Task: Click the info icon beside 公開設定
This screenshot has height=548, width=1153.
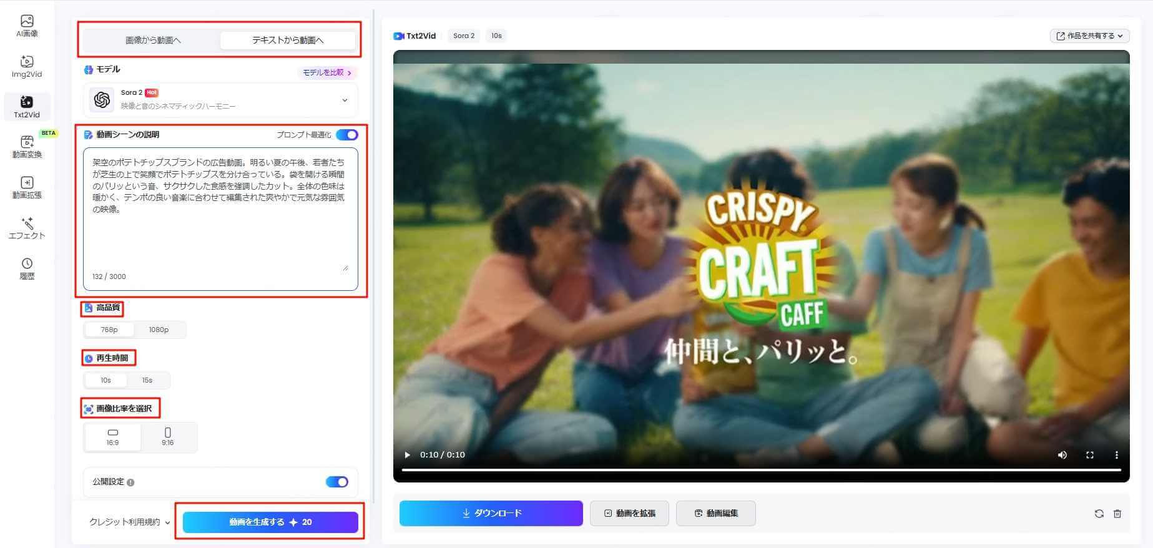Action: tap(130, 482)
